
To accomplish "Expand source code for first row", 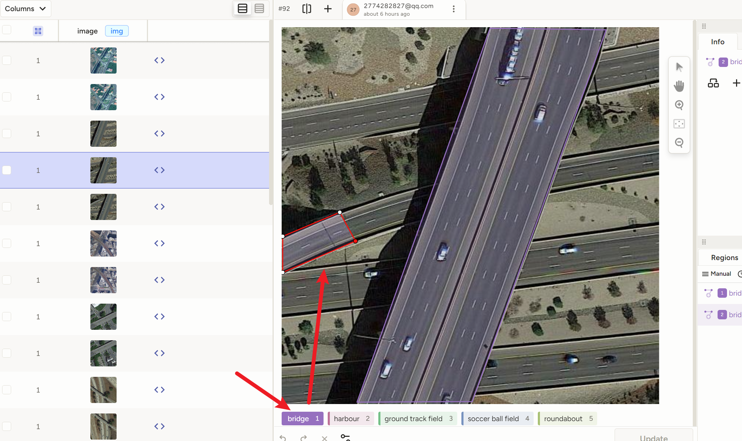I will pyautogui.click(x=159, y=60).
